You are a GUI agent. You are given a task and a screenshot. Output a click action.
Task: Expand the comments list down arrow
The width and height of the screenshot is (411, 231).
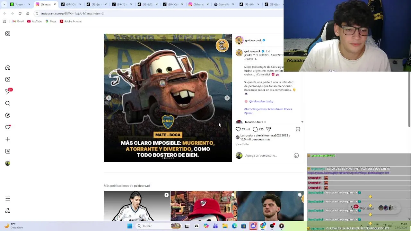pyautogui.click(x=302, y=122)
